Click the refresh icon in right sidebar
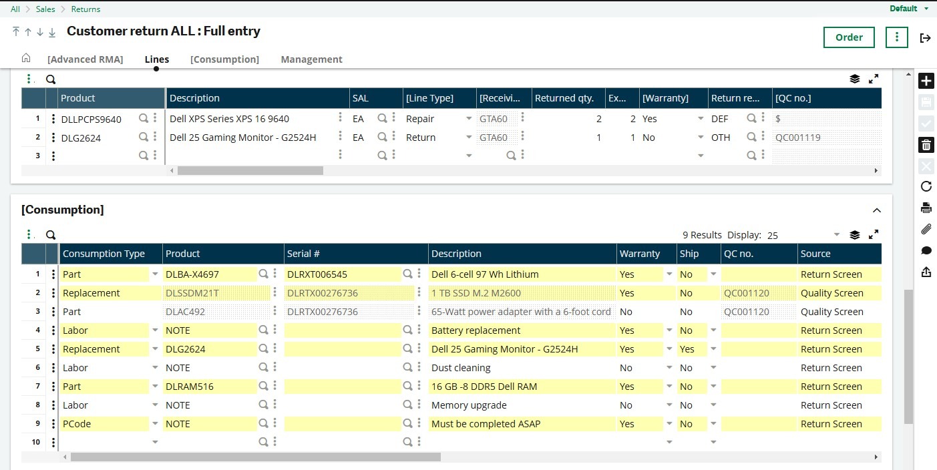This screenshot has width=937, height=470. (x=926, y=186)
